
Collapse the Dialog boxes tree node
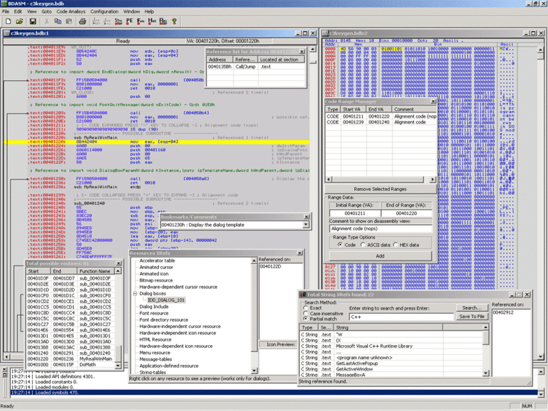[x=135, y=294]
